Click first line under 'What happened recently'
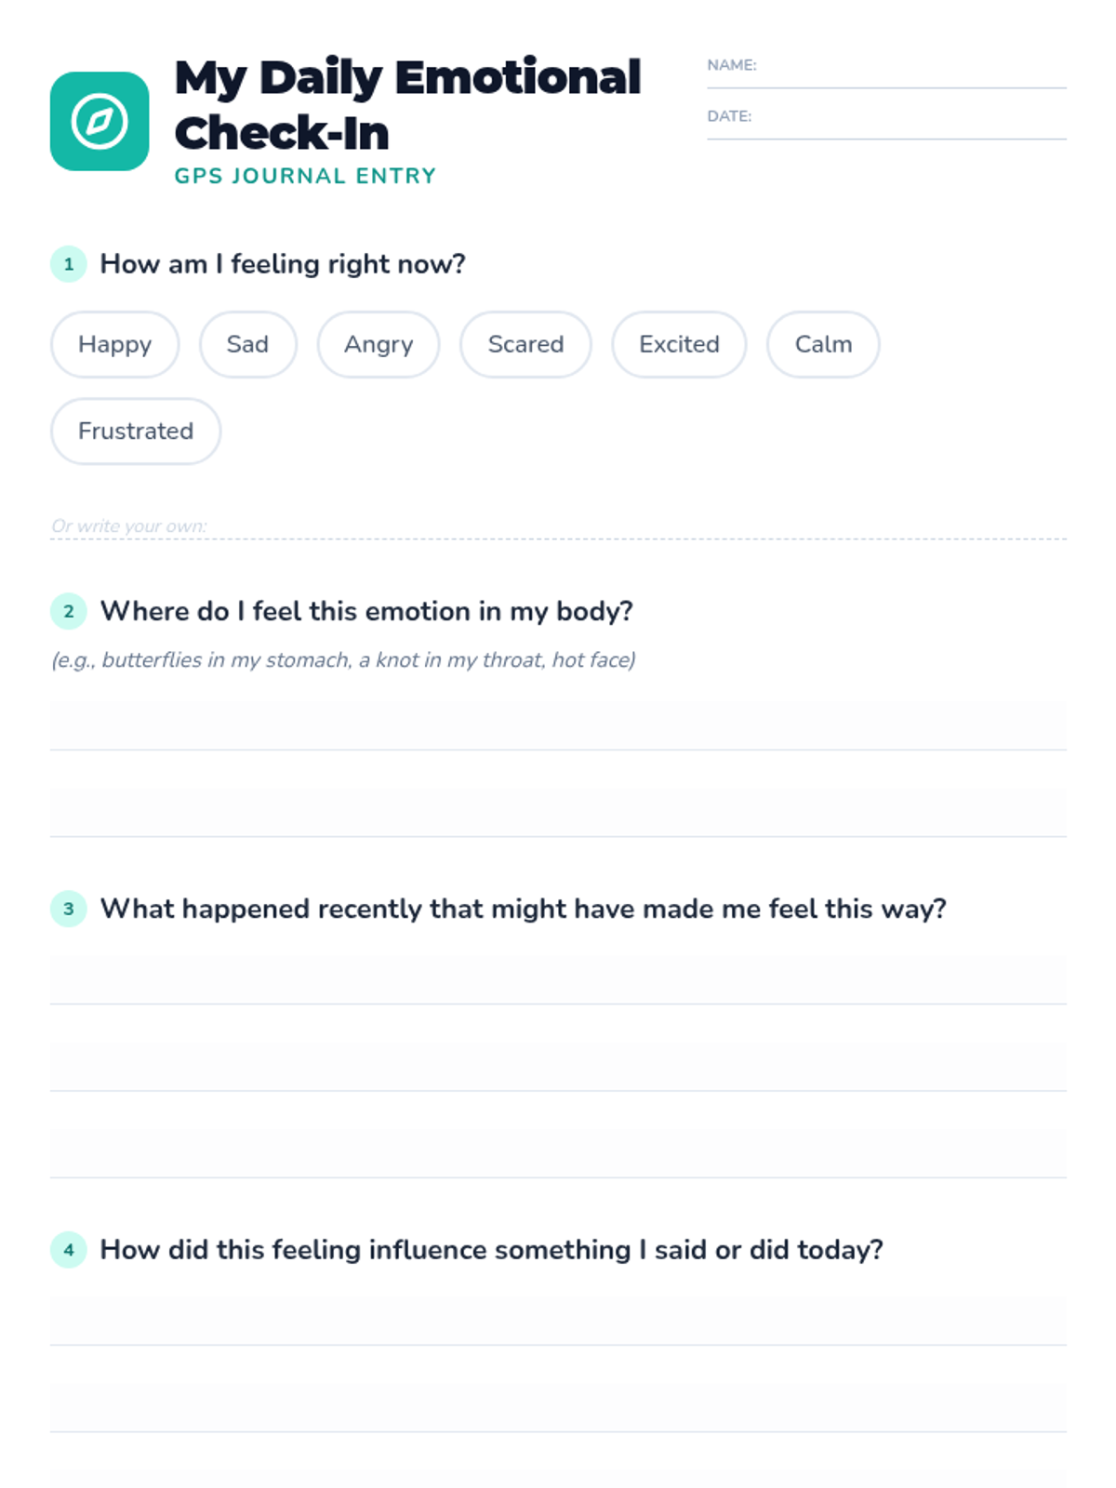This screenshot has height=1488, width=1116. coord(558,980)
